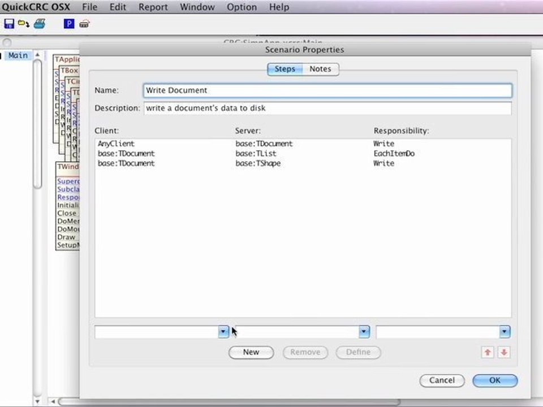Open the Edit menu
This screenshot has height=407, width=543.
(118, 7)
